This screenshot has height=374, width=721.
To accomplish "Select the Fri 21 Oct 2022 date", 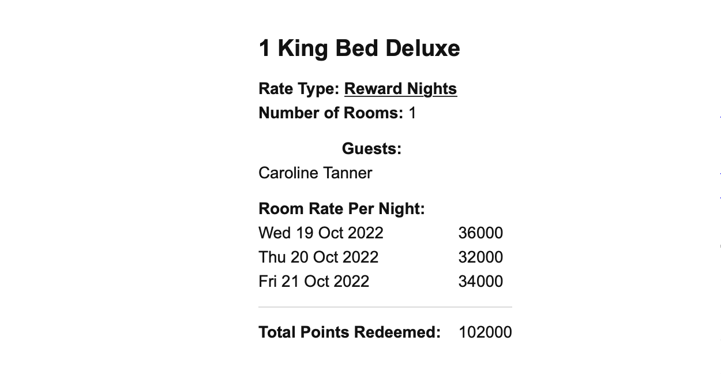I will [314, 282].
